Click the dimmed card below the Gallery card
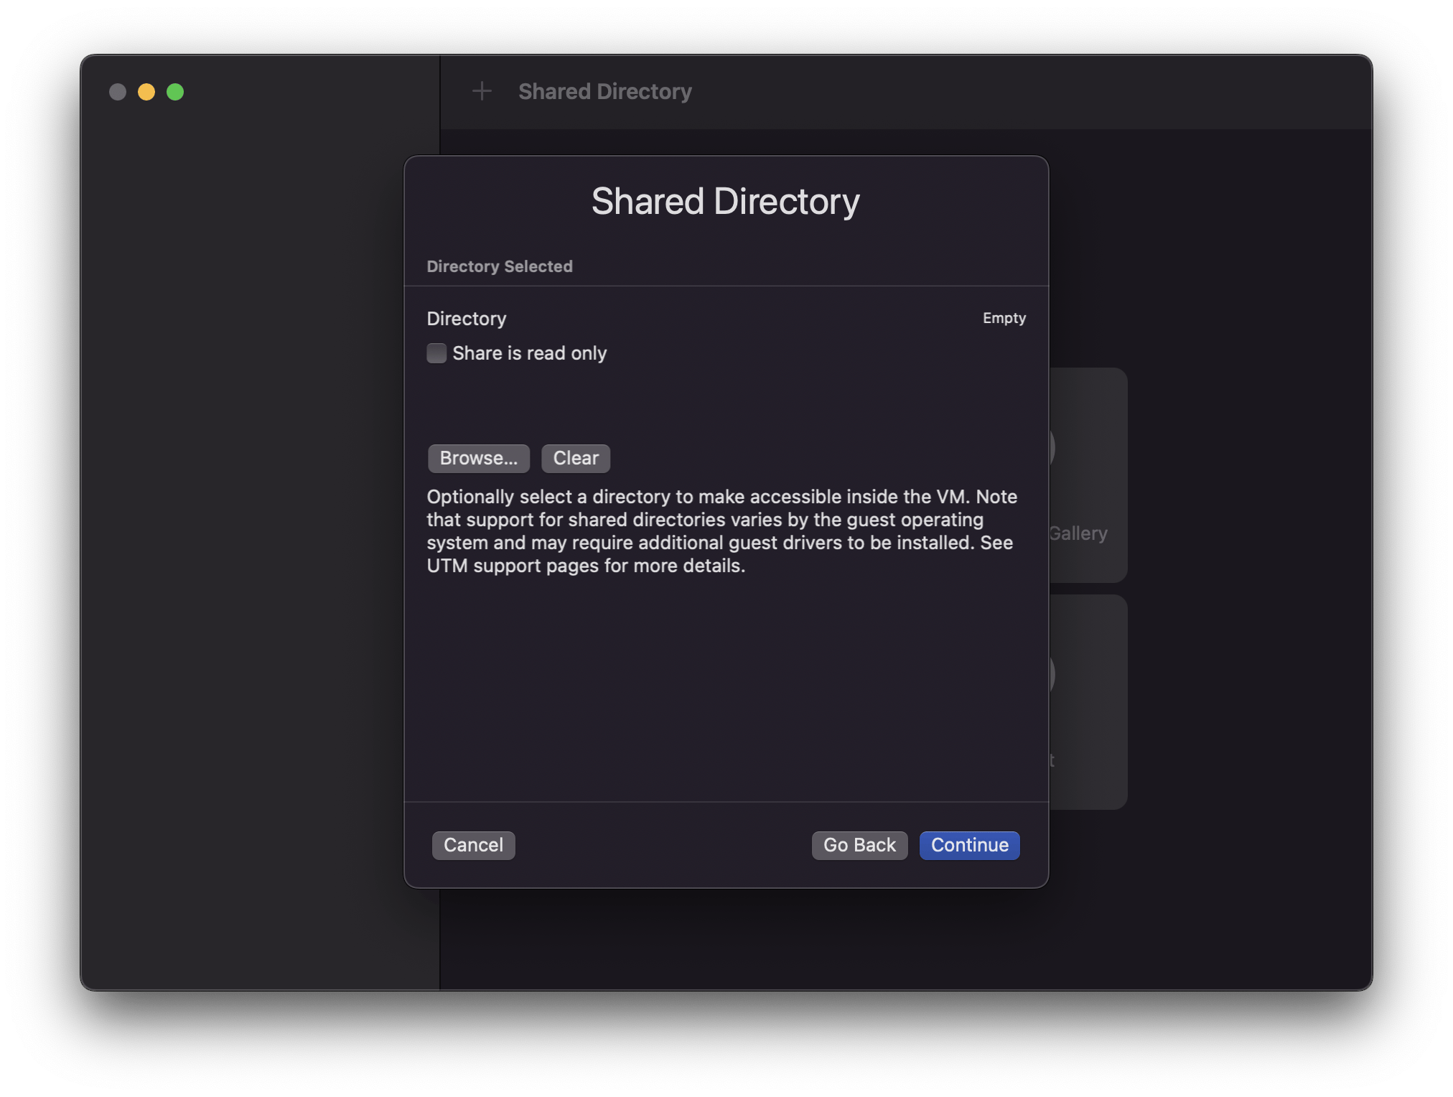The height and width of the screenshot is (1097, 1453). [x=1089, y=702]
